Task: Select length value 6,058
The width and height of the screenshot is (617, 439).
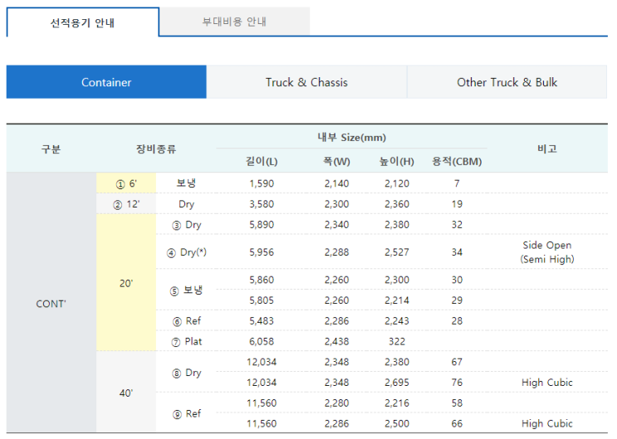Action: click(262, 341)
